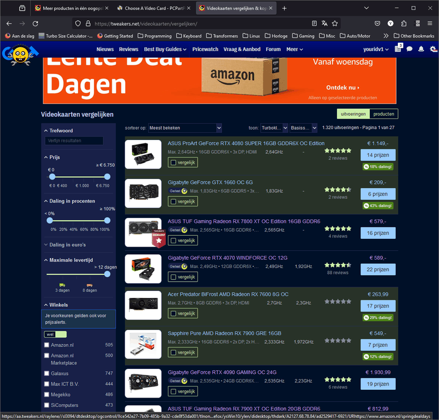Open Acer Predator BiFrost RX 7600 link
The height and width of the screenshot is (420, 439).
click(x=228, y=294)
